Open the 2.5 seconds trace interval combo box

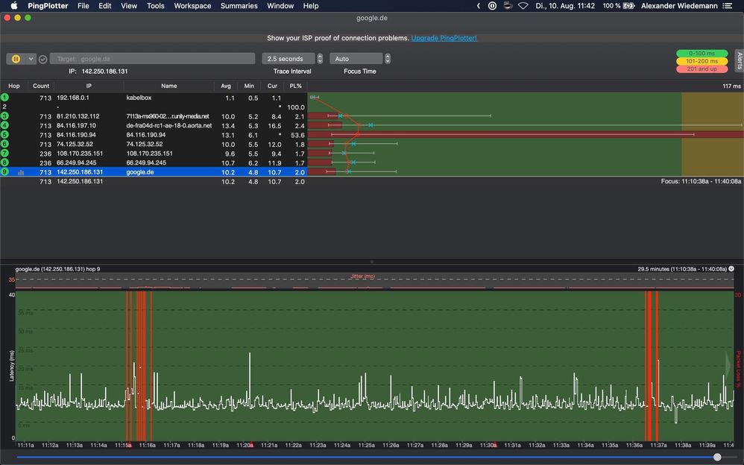coord(288,59)
